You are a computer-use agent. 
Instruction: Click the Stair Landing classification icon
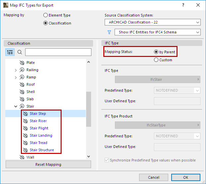[25, 135]
